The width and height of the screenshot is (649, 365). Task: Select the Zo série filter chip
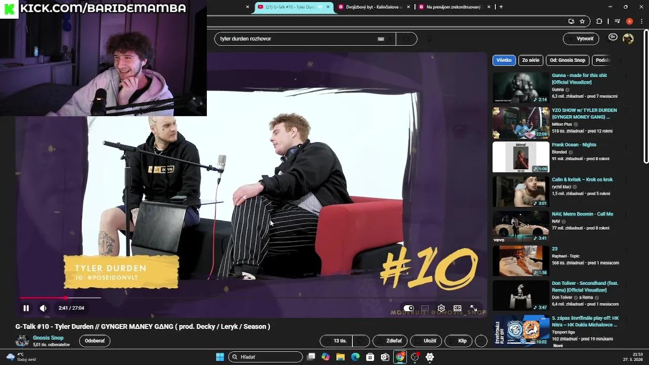530,60
